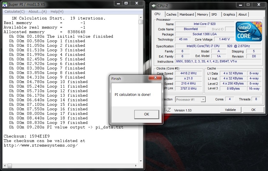Click the OK button in CPU-Z
This screenshot has width=268, height=171.
tap(253, 110)
